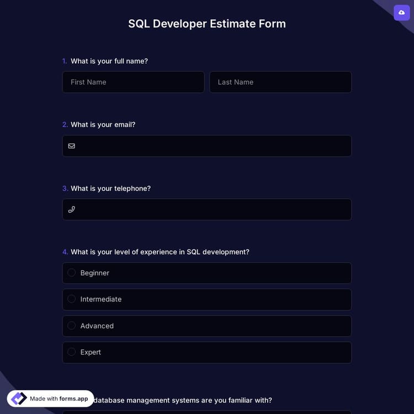Click the 'What is your email?' question label
414x414 pixels.
[103, 125]
